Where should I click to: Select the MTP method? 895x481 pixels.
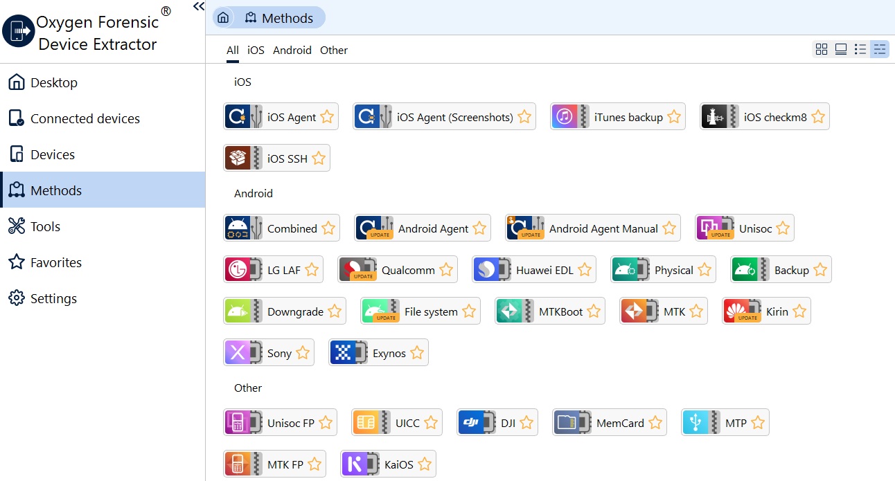pyautogui.click(x=725, y=423)
